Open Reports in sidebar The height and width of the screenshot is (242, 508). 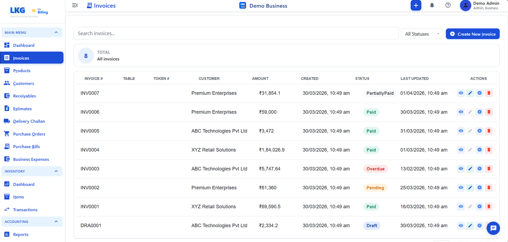click(x=32, y=234)
